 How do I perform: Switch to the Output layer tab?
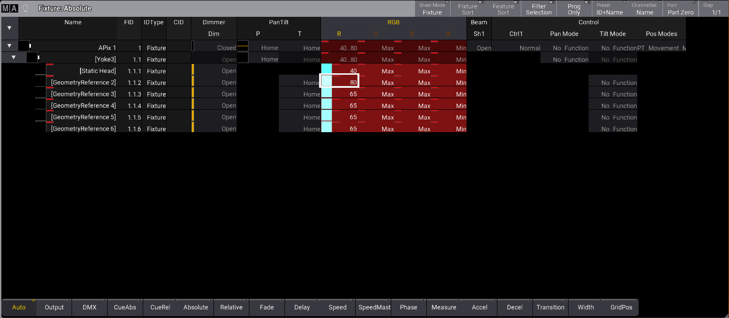point(54,307)
